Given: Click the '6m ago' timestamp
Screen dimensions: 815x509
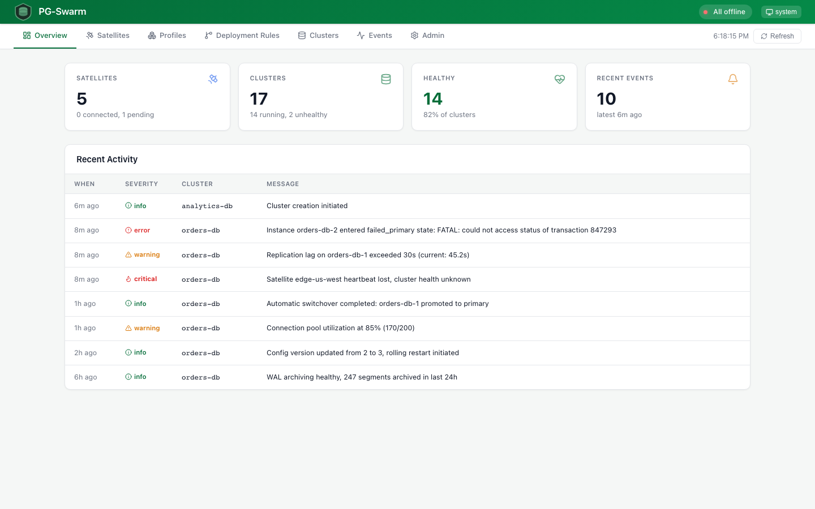Looking at the screenshot, I should click(x=87, y=206).
